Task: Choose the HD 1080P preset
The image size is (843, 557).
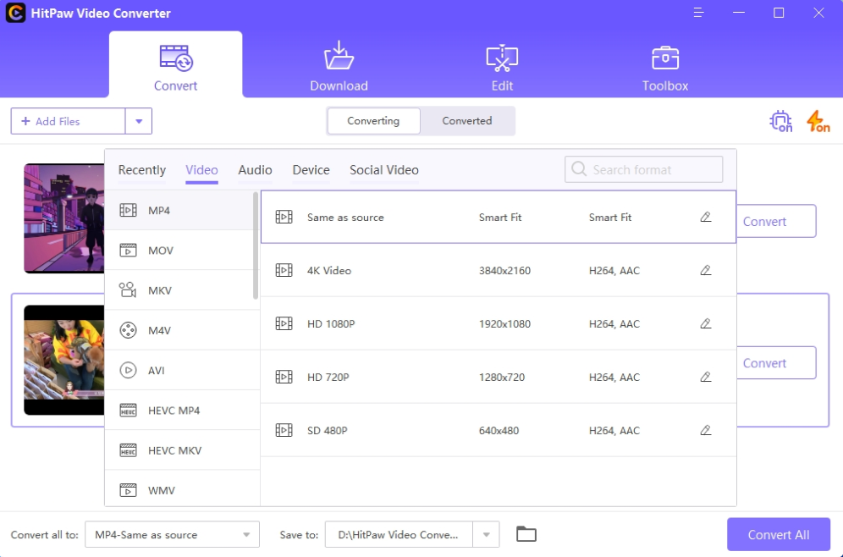Action: (499, 323)
